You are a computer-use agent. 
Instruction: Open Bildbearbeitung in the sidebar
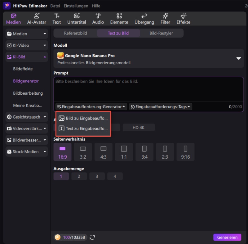click(28, 93)
